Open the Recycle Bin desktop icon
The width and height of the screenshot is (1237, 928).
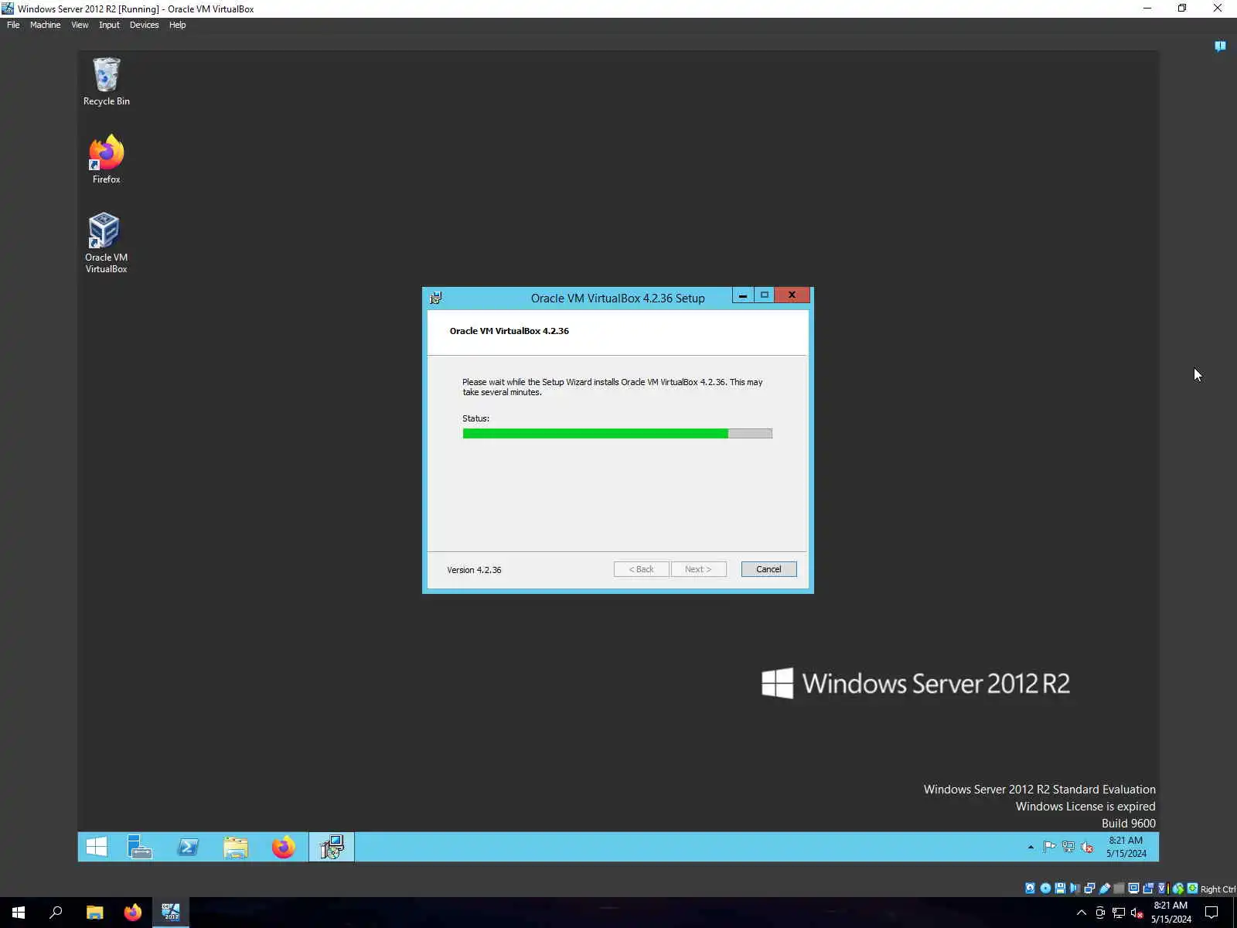pos(106,81)
